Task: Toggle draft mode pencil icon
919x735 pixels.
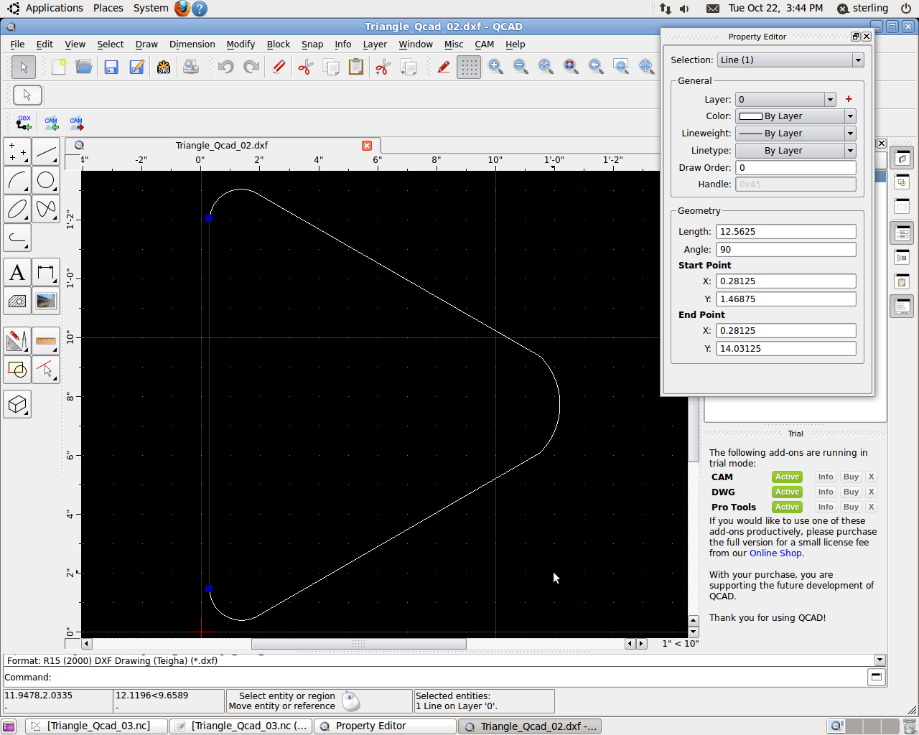Action: click(444, 67)
